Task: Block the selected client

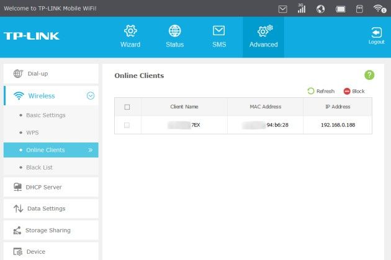Action: pyautogui.click(x=354, y=92)
